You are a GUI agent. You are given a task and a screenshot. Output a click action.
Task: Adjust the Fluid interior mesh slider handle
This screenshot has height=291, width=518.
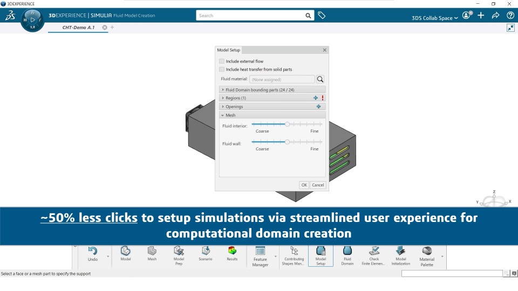point(287,124)
